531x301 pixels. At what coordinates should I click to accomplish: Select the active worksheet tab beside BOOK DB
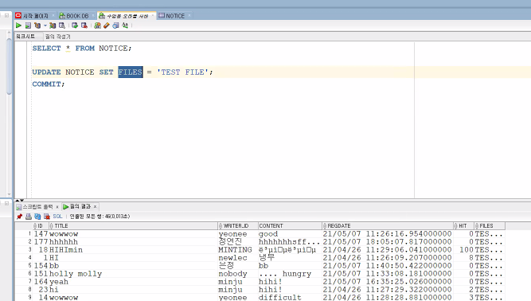click(x=127, y=16)
